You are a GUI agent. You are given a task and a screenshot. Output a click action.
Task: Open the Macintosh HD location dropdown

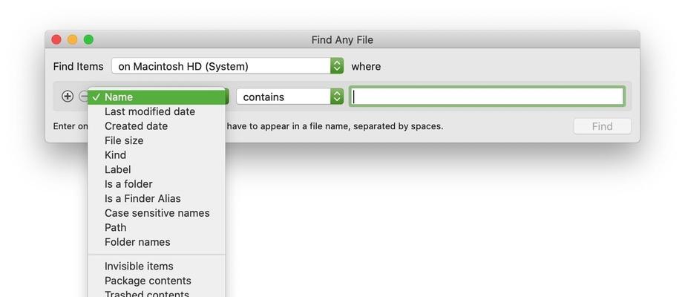[x=228, y=66]
